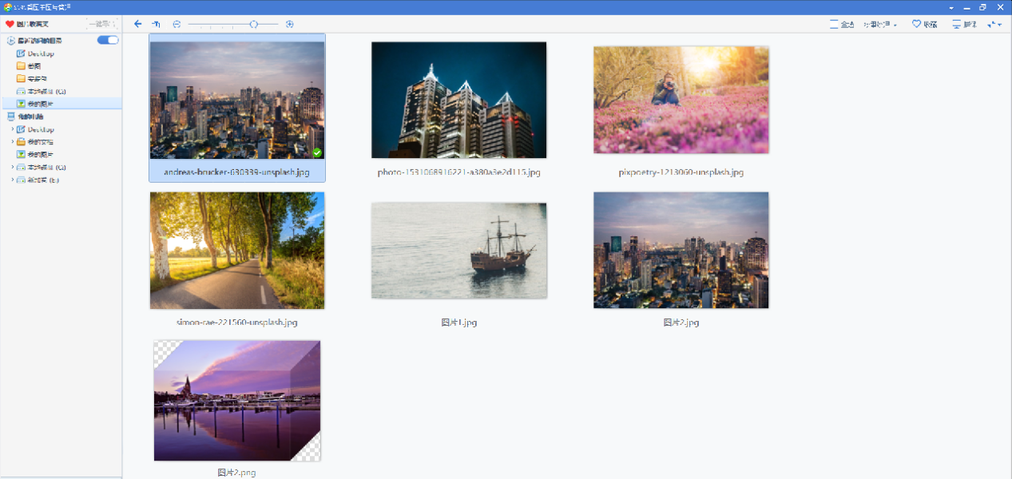Screen dimensions: 1012x479
Task: Select My Documents folder under My Computer
Action: coord(35,141)
